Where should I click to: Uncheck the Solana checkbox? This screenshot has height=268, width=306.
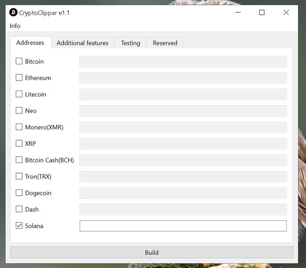(19, 226)
